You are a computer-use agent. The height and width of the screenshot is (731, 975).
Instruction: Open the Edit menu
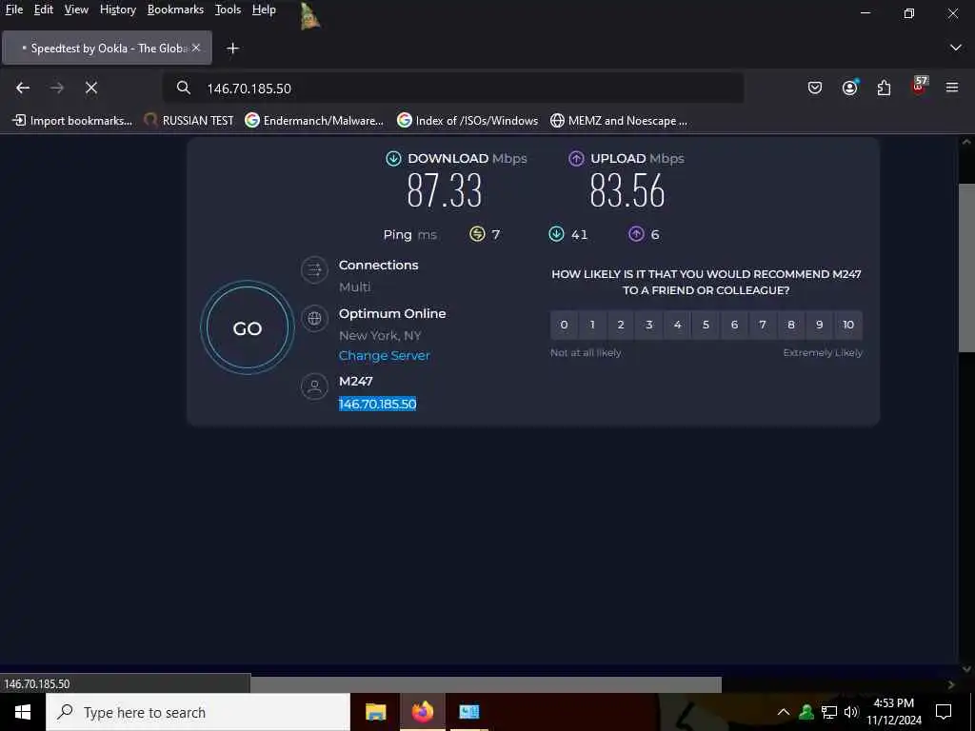click(44, 10)
